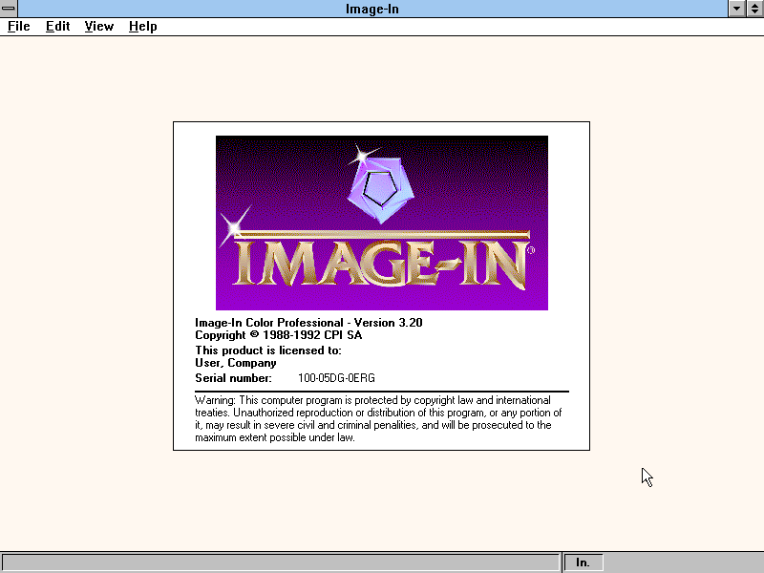This screenshot has height=573, width=764.
Task: Click the "Copyright 1988-1992 CPI SA" line
Action: click(x=278, y=335)
